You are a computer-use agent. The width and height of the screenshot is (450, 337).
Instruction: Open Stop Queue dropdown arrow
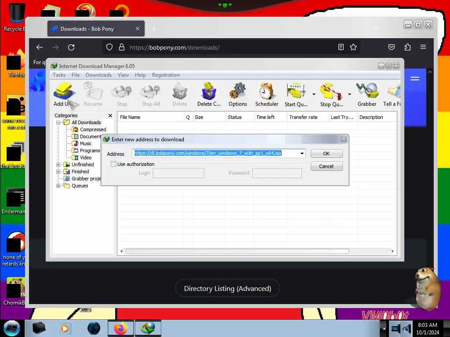click(349, 94)
